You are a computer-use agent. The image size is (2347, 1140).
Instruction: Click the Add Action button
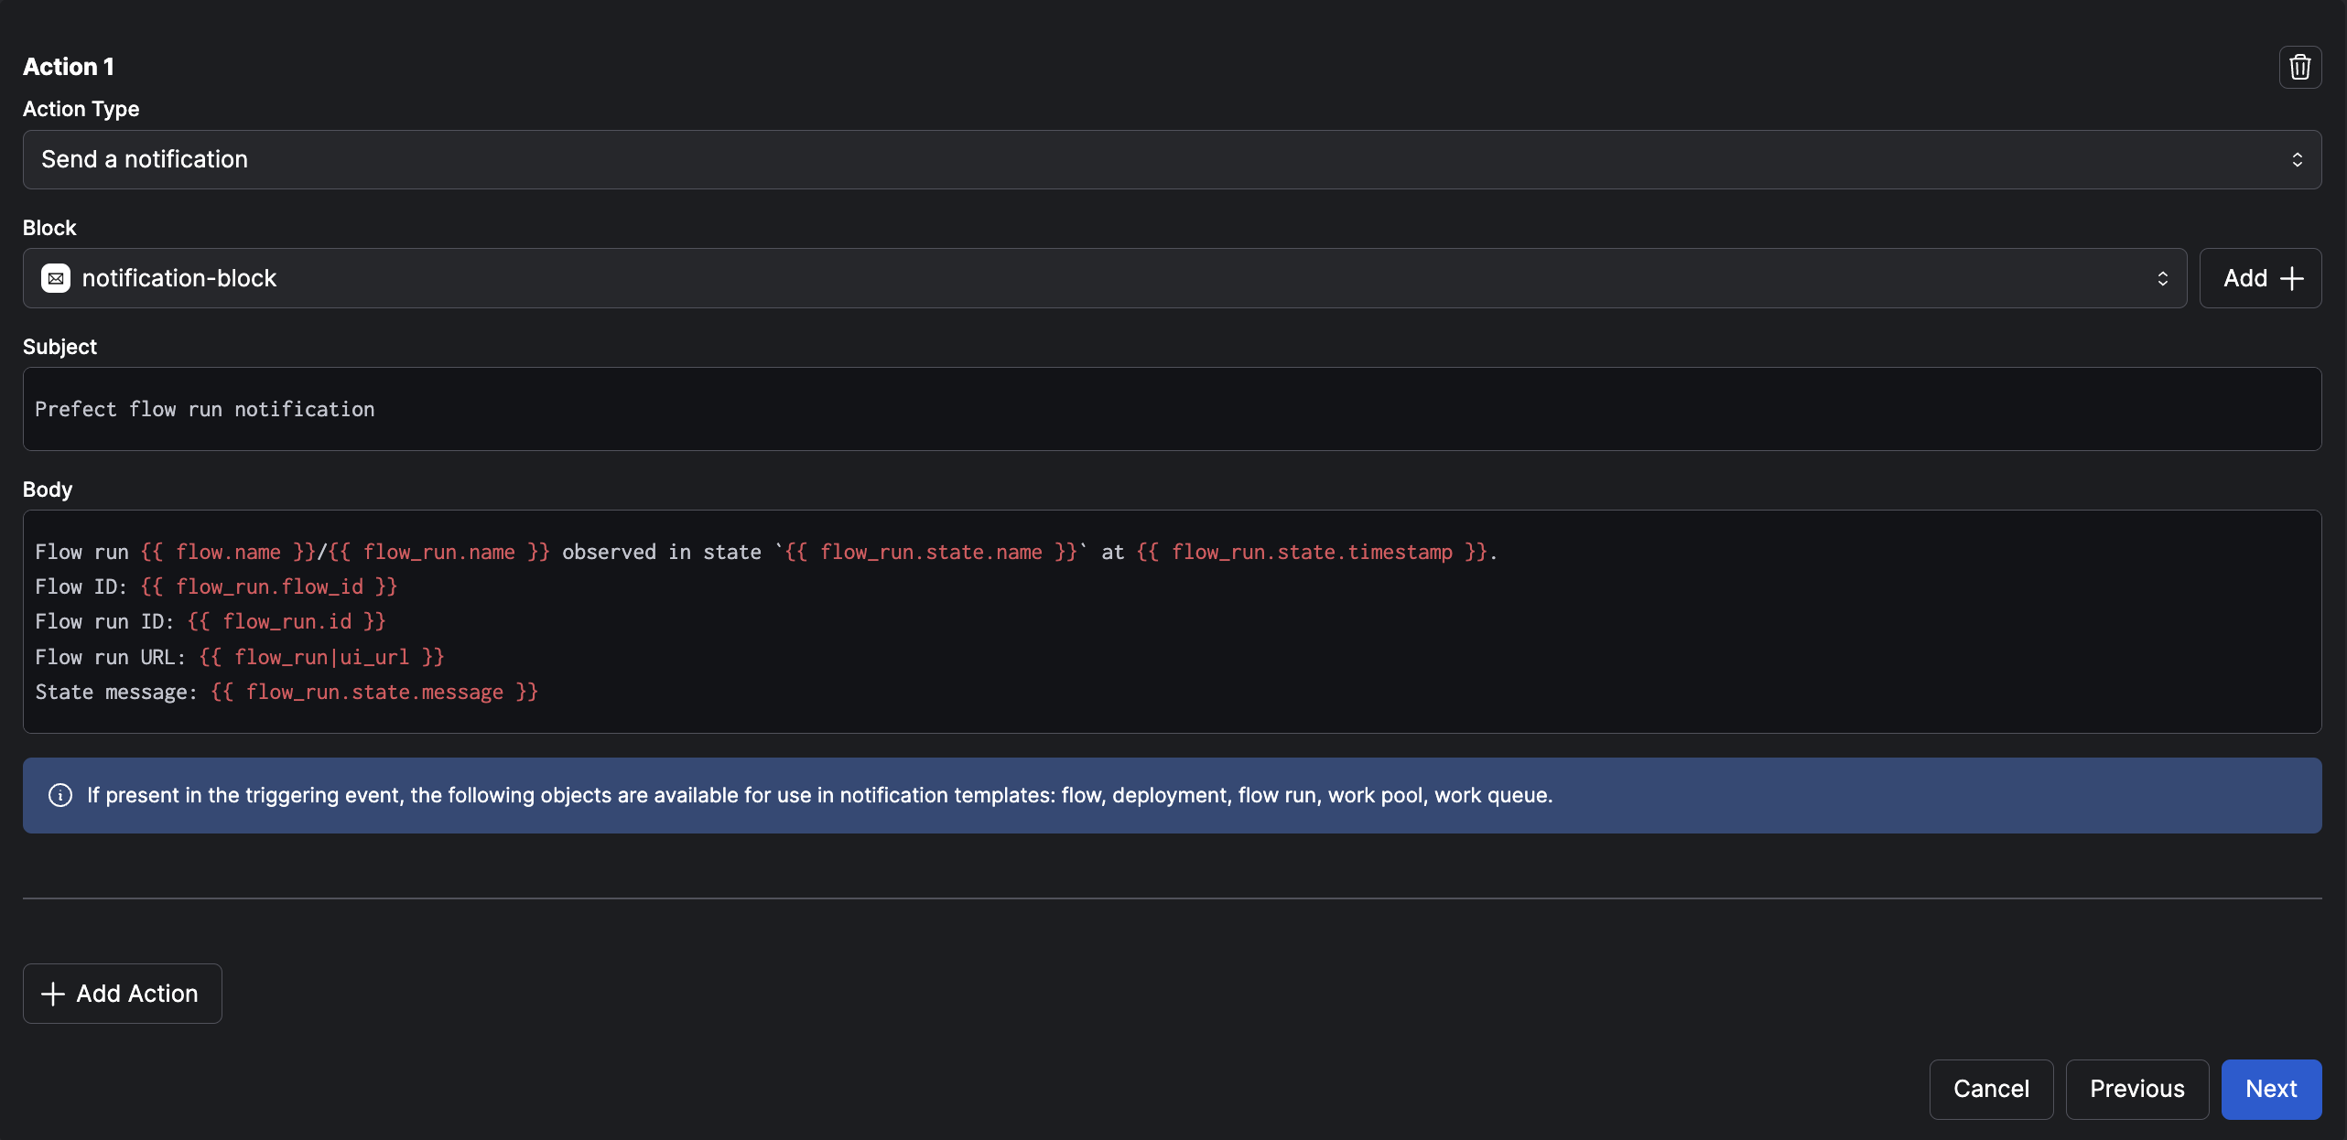pyautogui.click(x=122, y=993)
